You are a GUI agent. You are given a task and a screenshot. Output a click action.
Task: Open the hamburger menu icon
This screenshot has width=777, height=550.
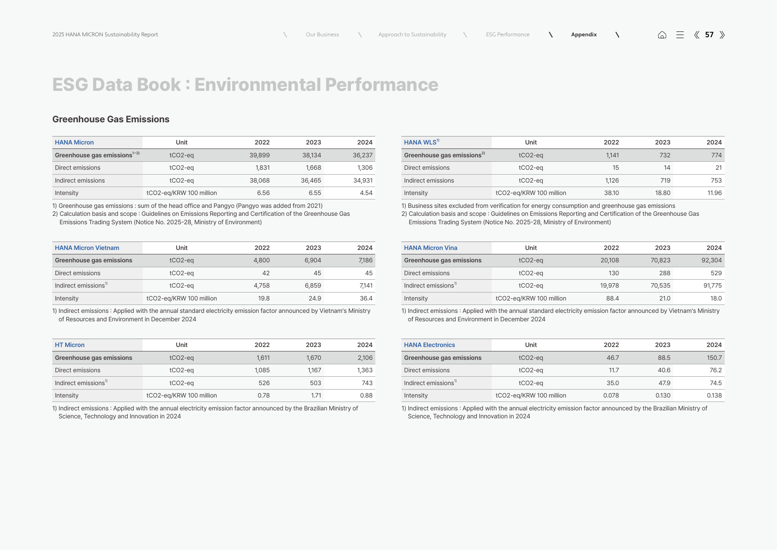[680, 35]
